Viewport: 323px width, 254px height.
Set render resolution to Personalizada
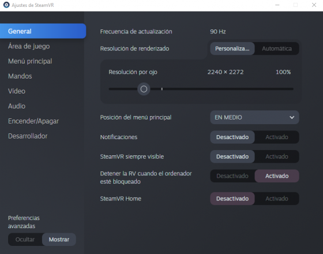(x=232, y=48)
